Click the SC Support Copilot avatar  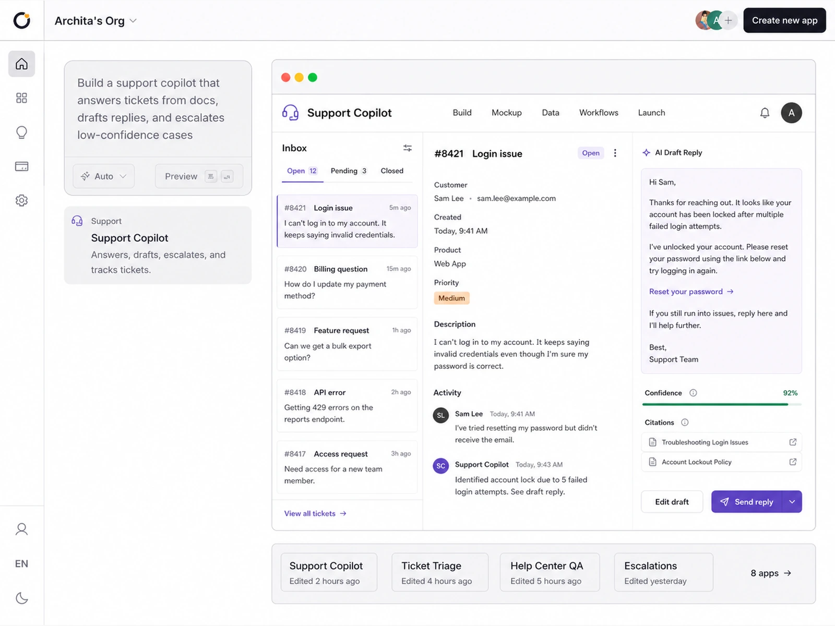point(441,466)
